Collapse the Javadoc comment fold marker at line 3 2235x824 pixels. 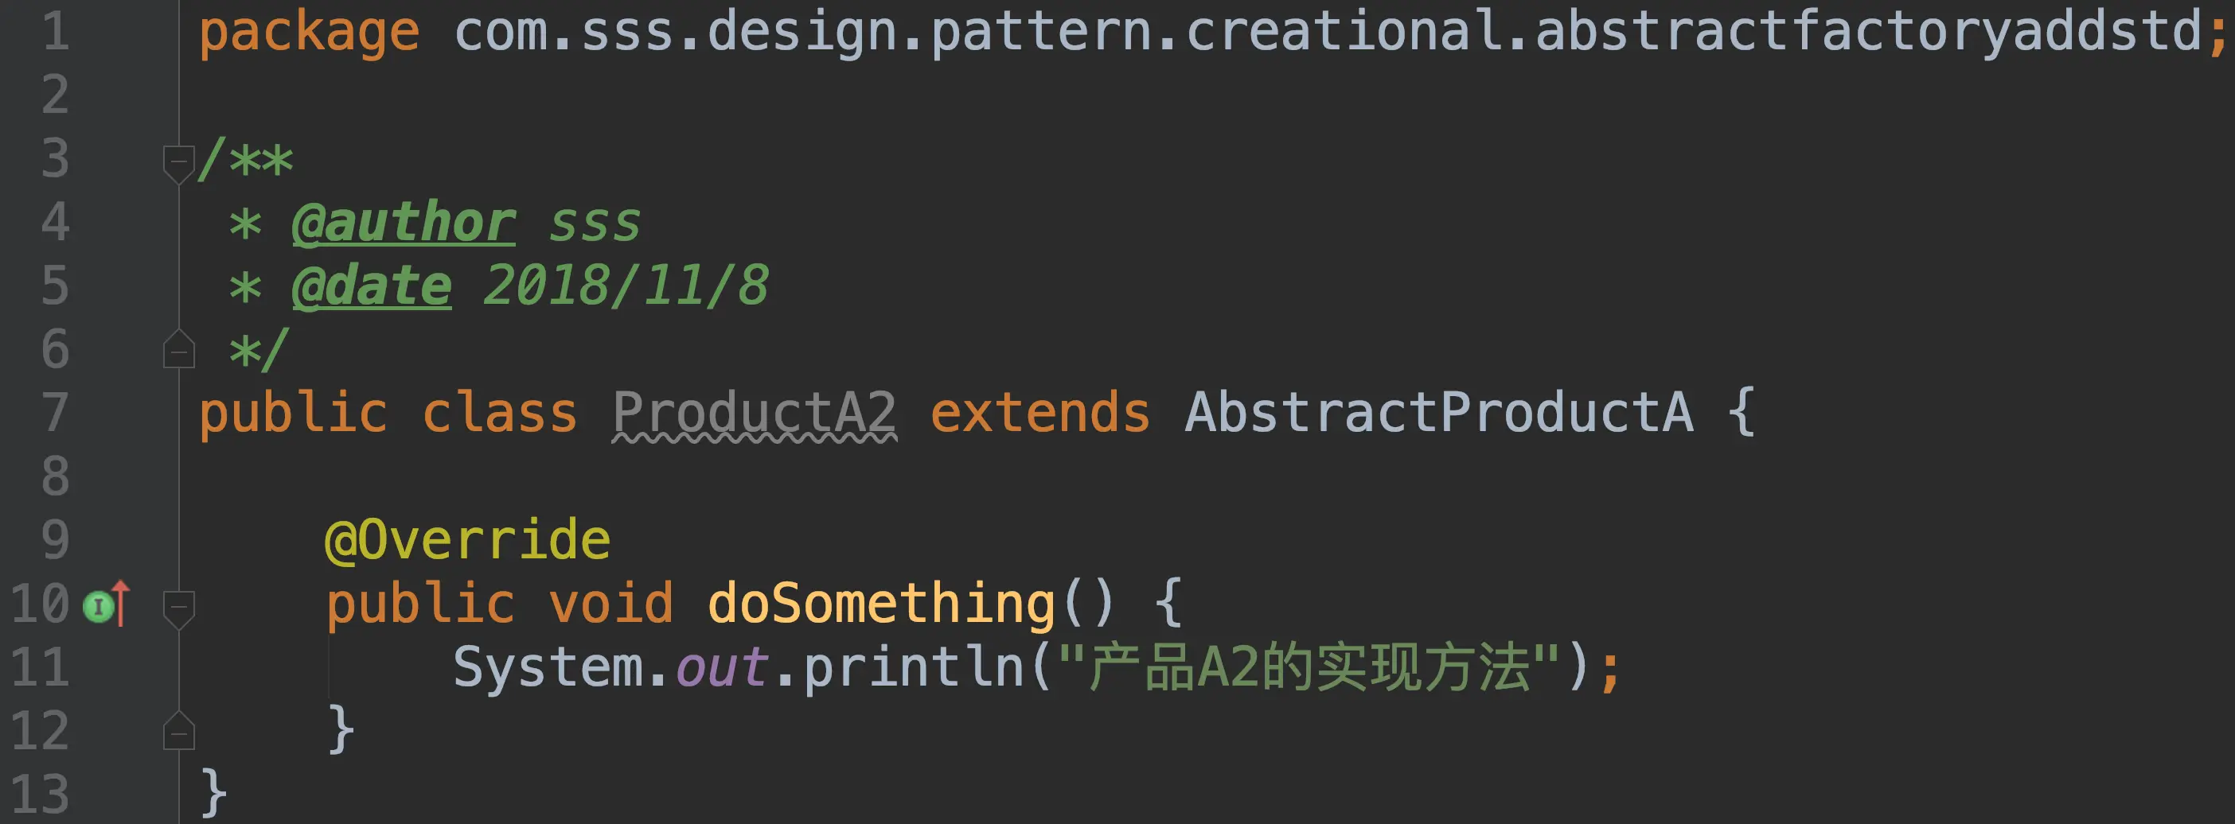pyautogui.click(x=179, y=163)
